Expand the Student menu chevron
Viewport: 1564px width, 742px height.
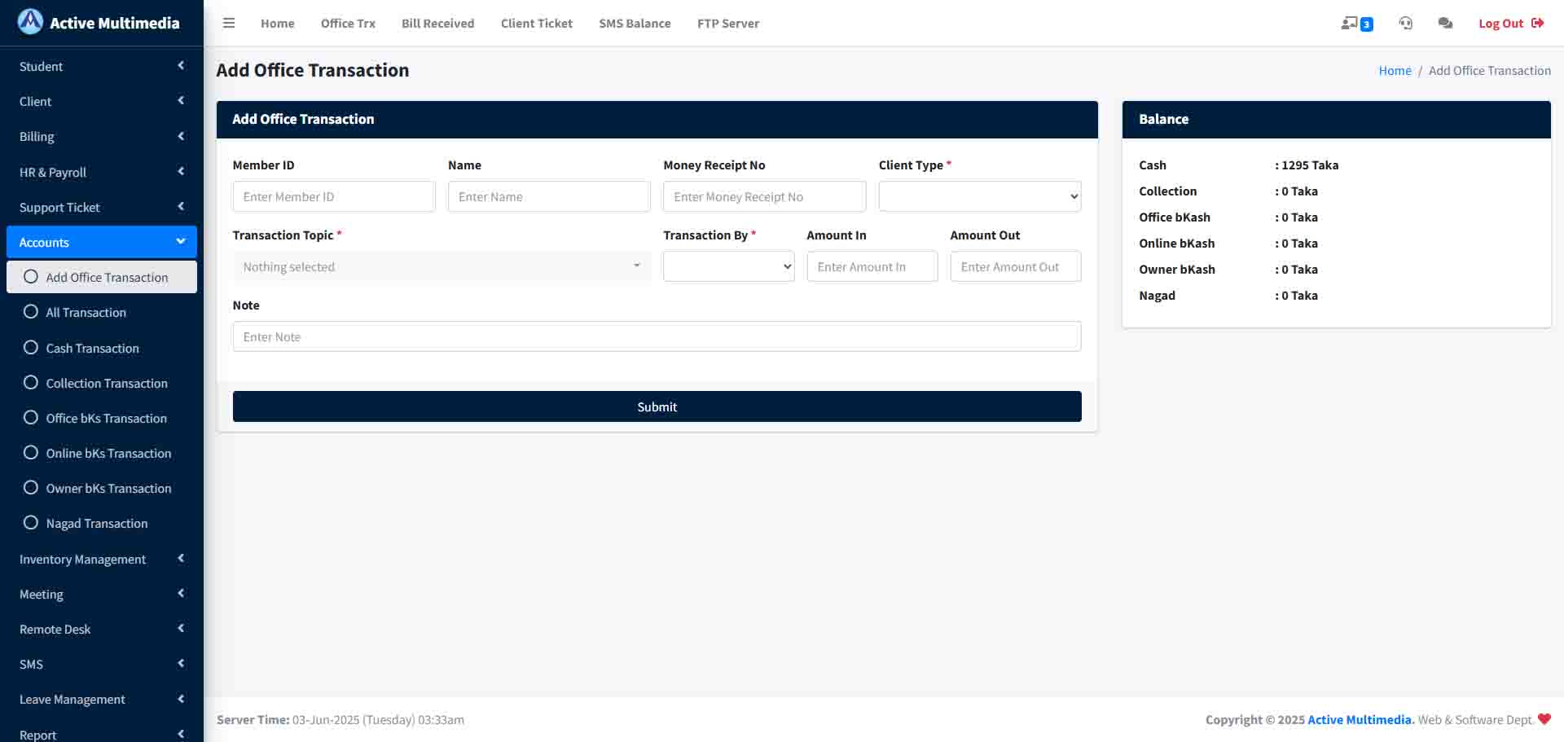pyautogui.click(x=181, y=66)
